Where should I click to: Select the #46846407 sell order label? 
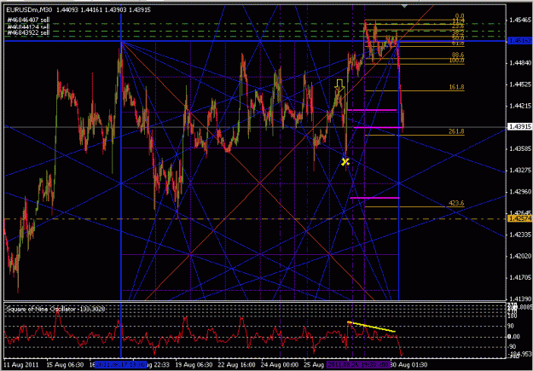pos(28,20)
